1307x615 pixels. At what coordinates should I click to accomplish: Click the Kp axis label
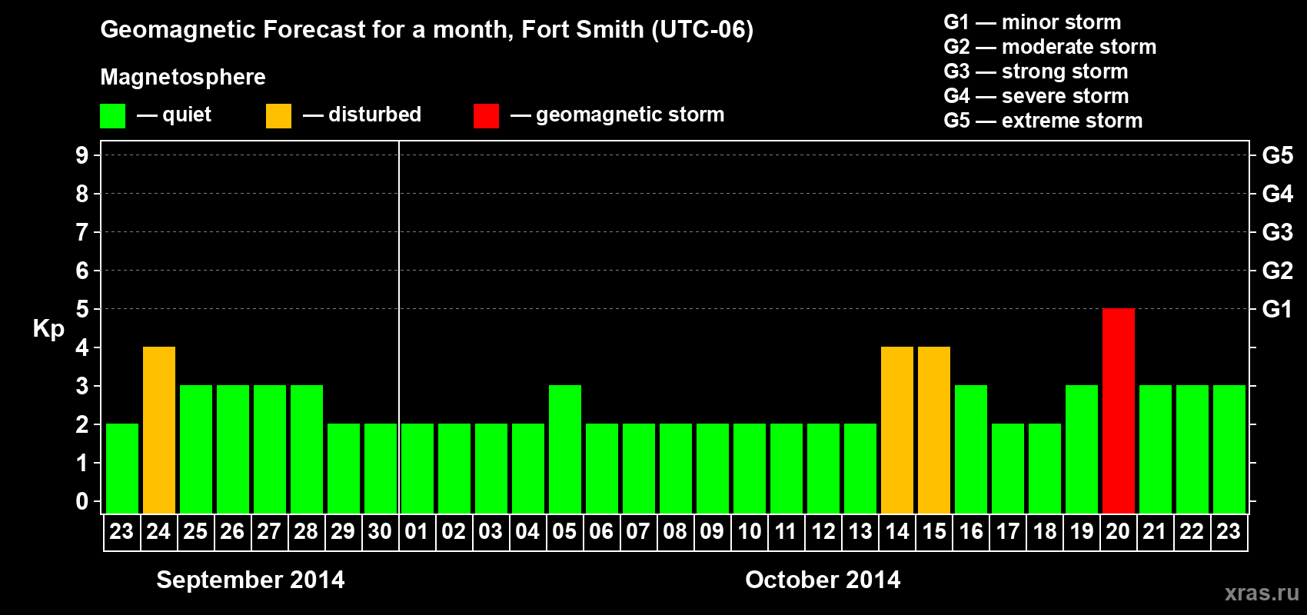tap(48, 329)
